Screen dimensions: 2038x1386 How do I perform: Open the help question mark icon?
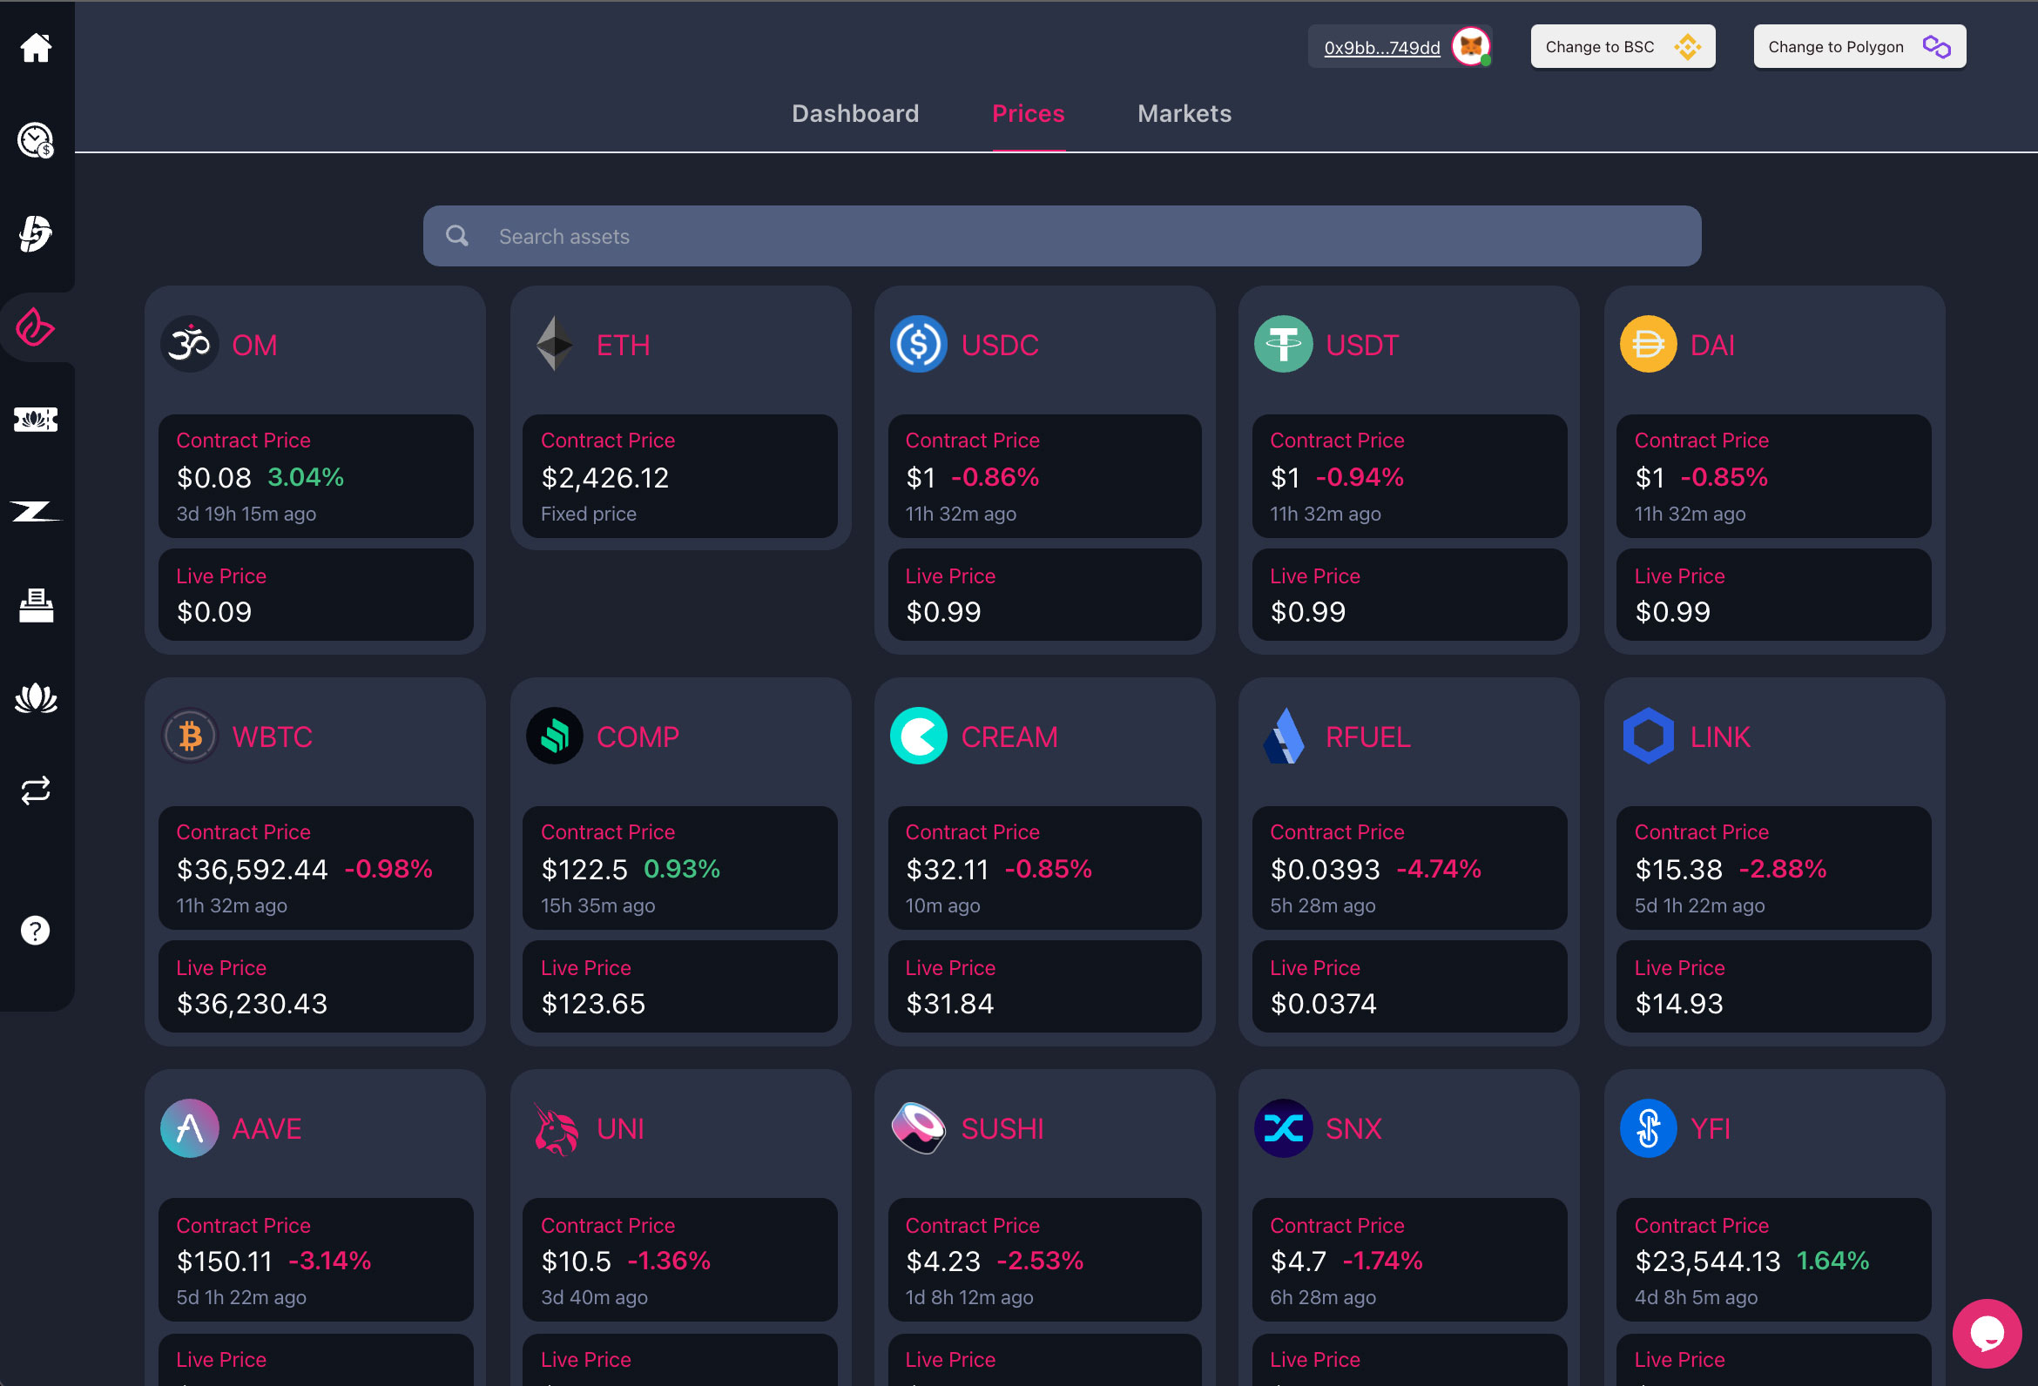pos(36,930)
